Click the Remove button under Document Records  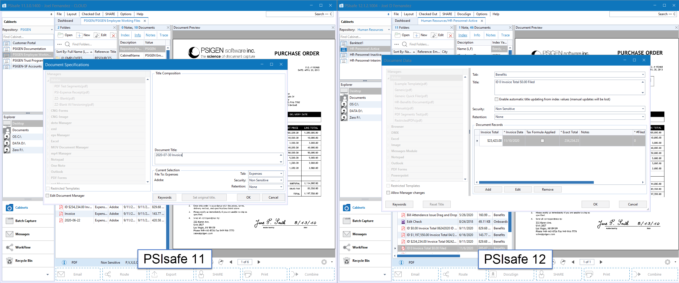547,190
